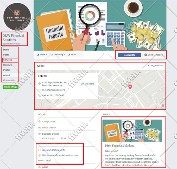Screen dimensions: 177x169
Task: Click the Send Message button
Action: (x=154, y=55)
